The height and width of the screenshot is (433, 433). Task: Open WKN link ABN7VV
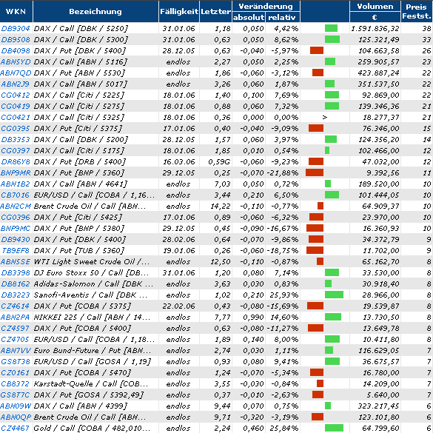16,350
